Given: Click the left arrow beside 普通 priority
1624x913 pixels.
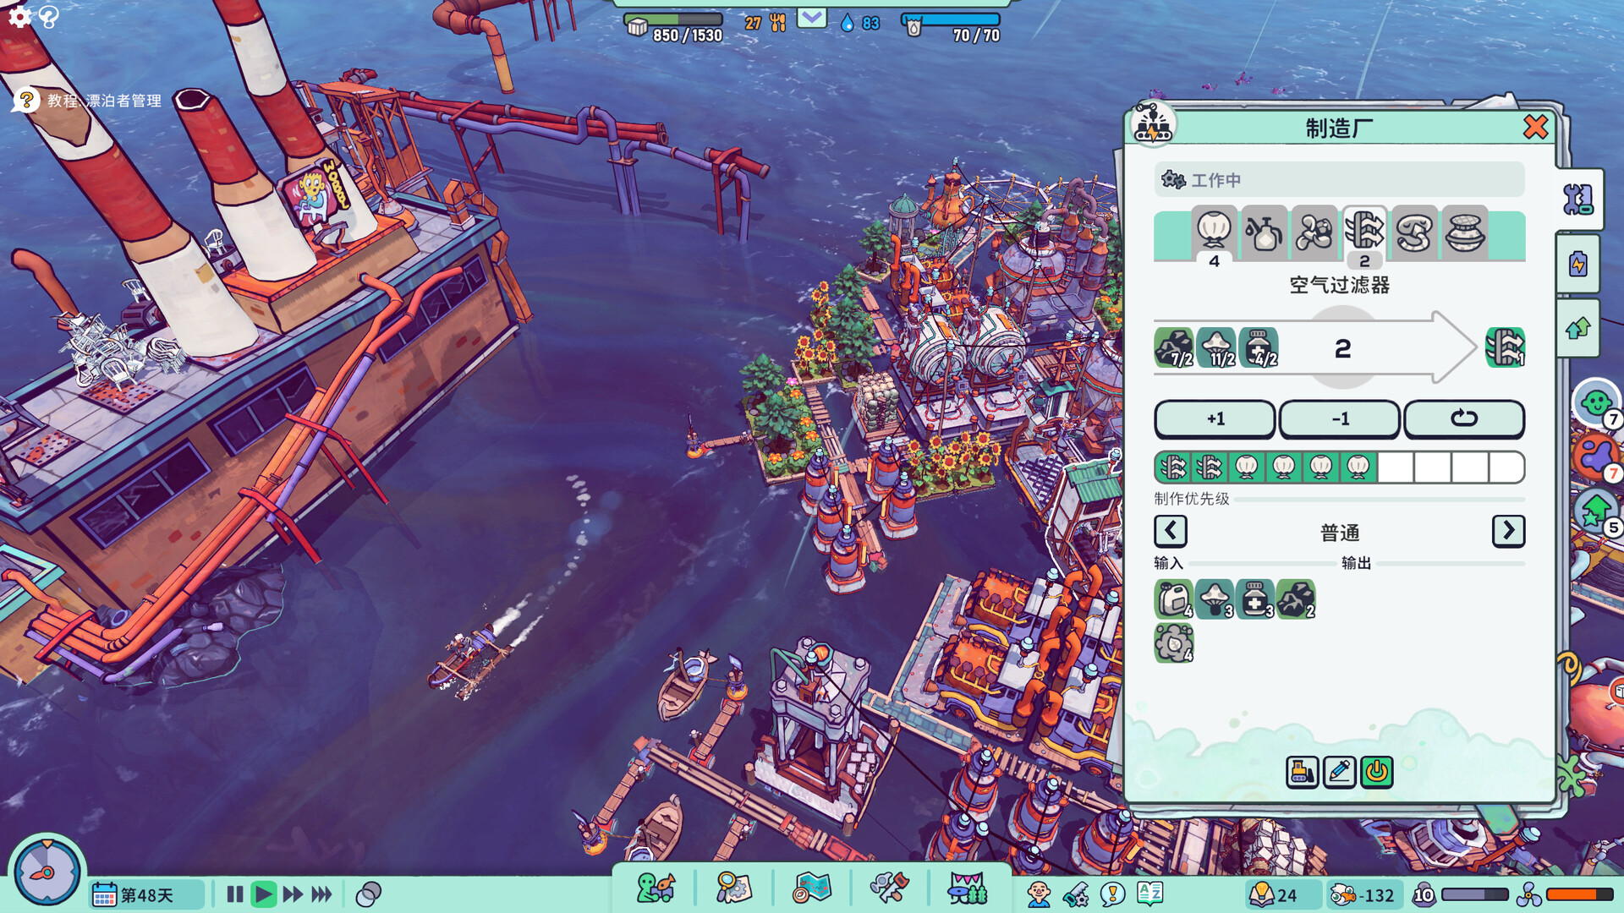Looking at the screenshot, I should coord(1170,532).
